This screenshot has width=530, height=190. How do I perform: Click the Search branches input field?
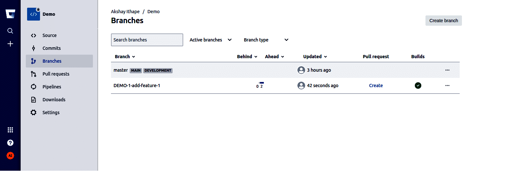[147, 40]
